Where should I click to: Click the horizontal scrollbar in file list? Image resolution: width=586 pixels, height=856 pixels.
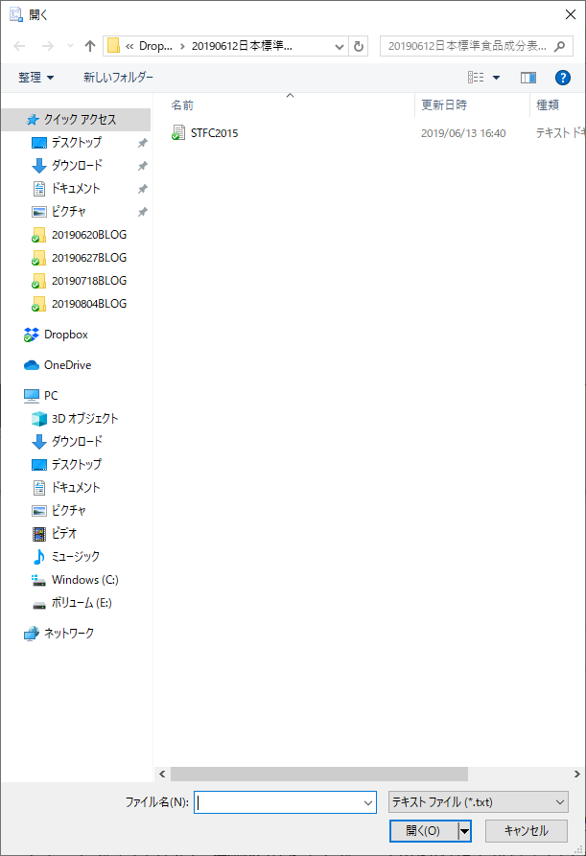(x=318, y=774)
